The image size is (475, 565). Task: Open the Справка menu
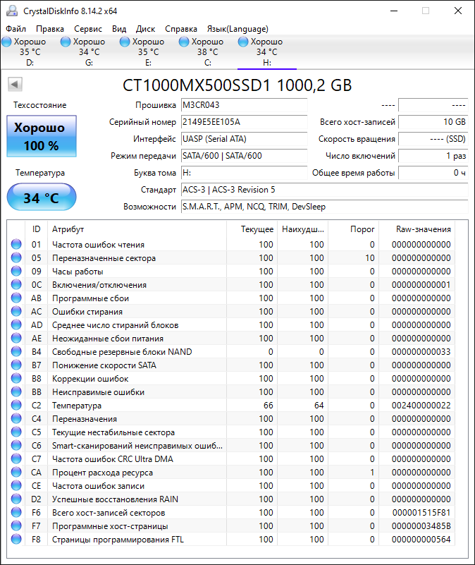tap(181, 29)
